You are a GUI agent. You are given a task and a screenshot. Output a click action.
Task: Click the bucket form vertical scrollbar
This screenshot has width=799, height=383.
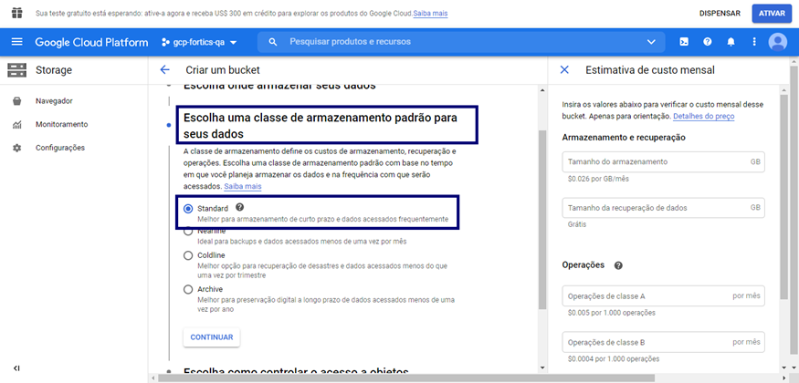point(542,220)
